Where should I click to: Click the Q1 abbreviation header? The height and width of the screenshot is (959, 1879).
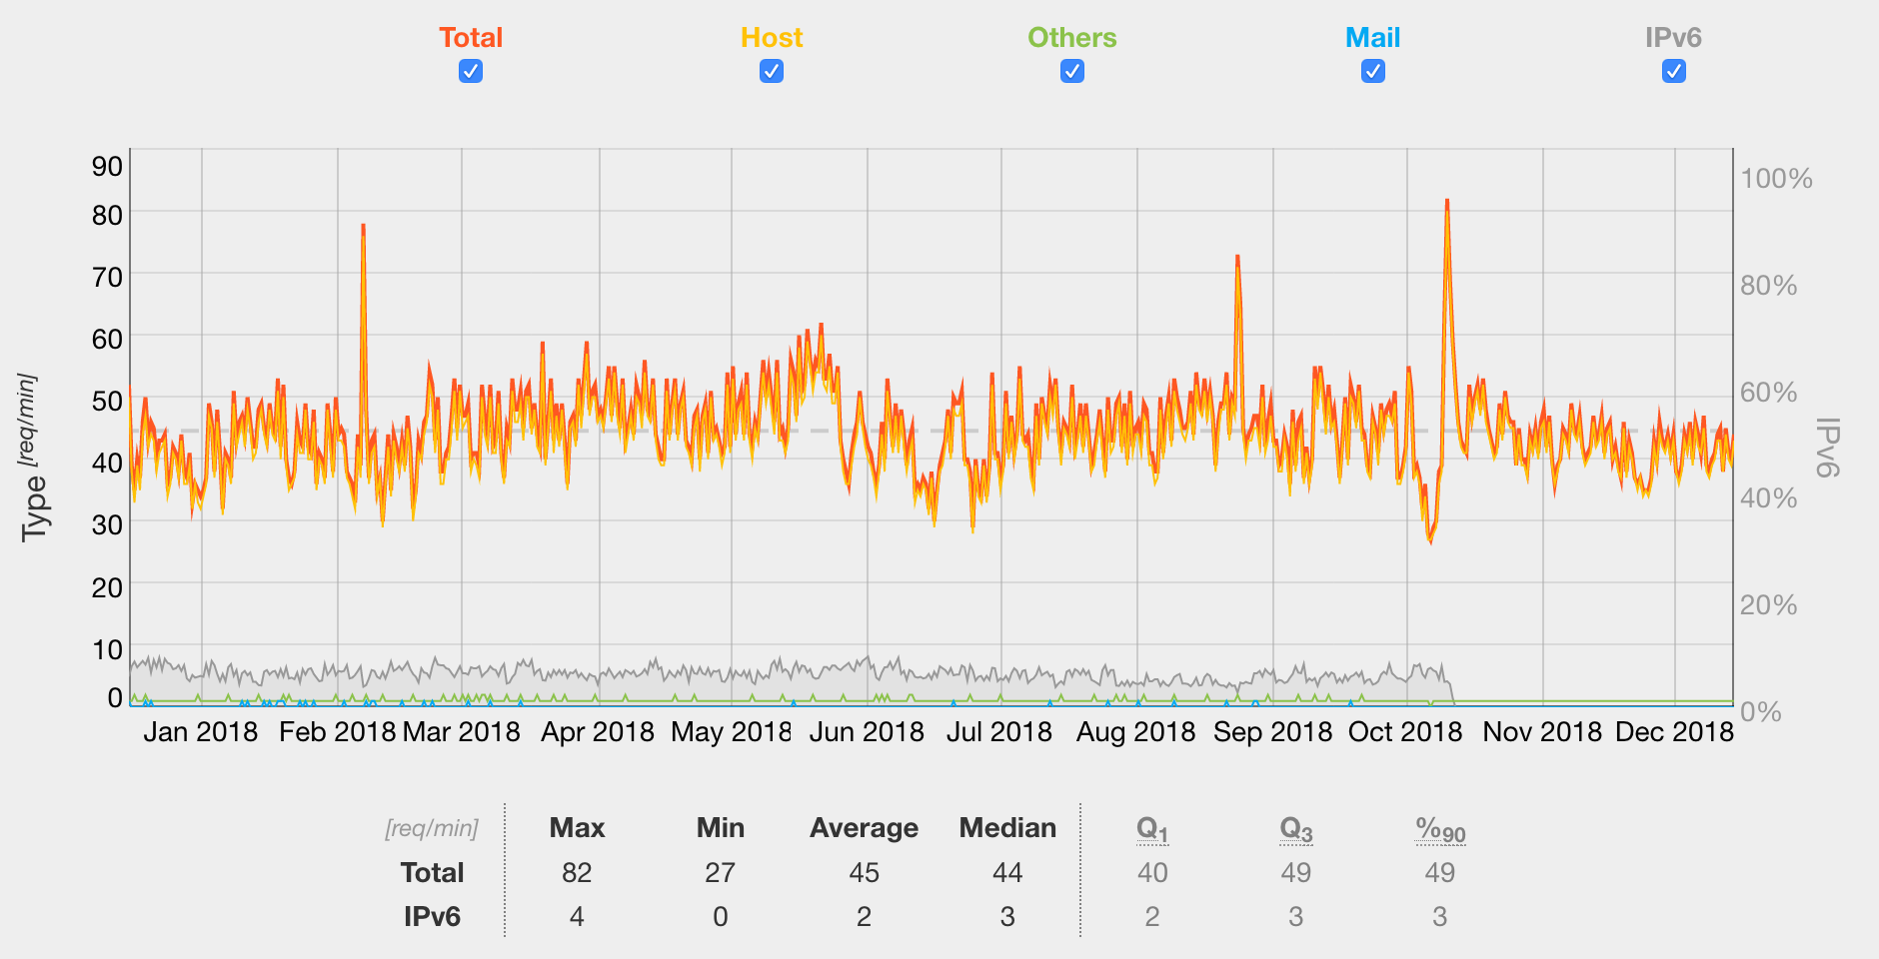point(1152,829)
